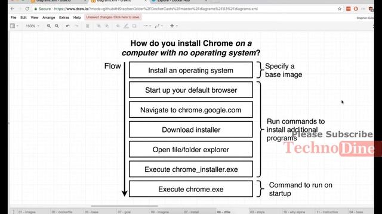Open the 150% zoom level dropdown
Viewport: 382px width, 214px height.
tap(32, 26)
